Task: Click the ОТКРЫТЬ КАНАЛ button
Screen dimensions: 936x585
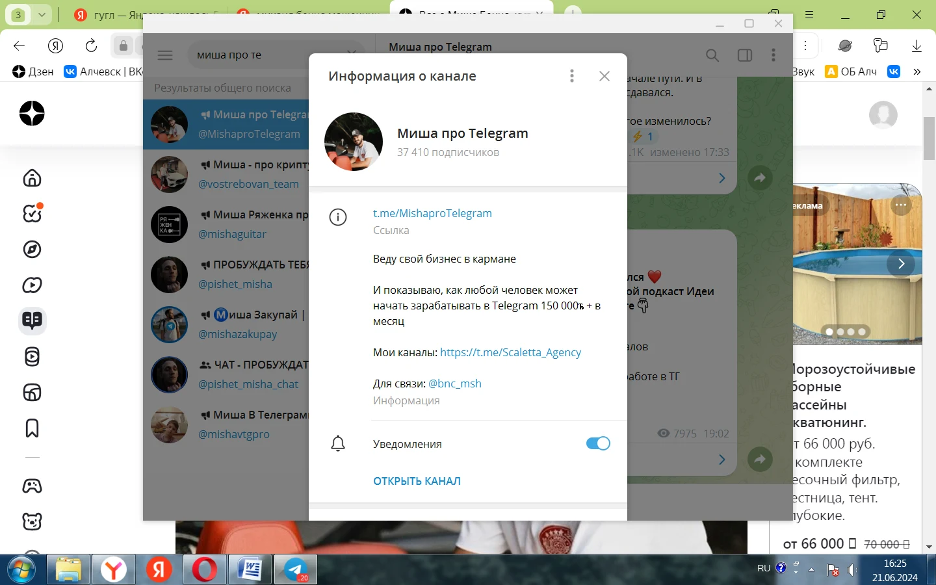Action: [x=417, y=481]
